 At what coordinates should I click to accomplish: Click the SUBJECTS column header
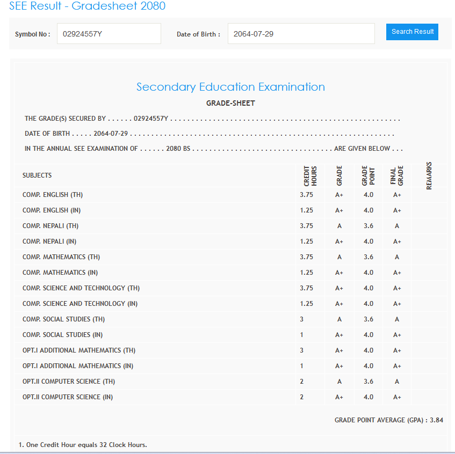tap(37, 175)
